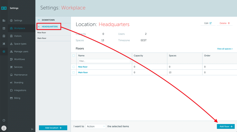Open View all spaces link

point(225,49)
